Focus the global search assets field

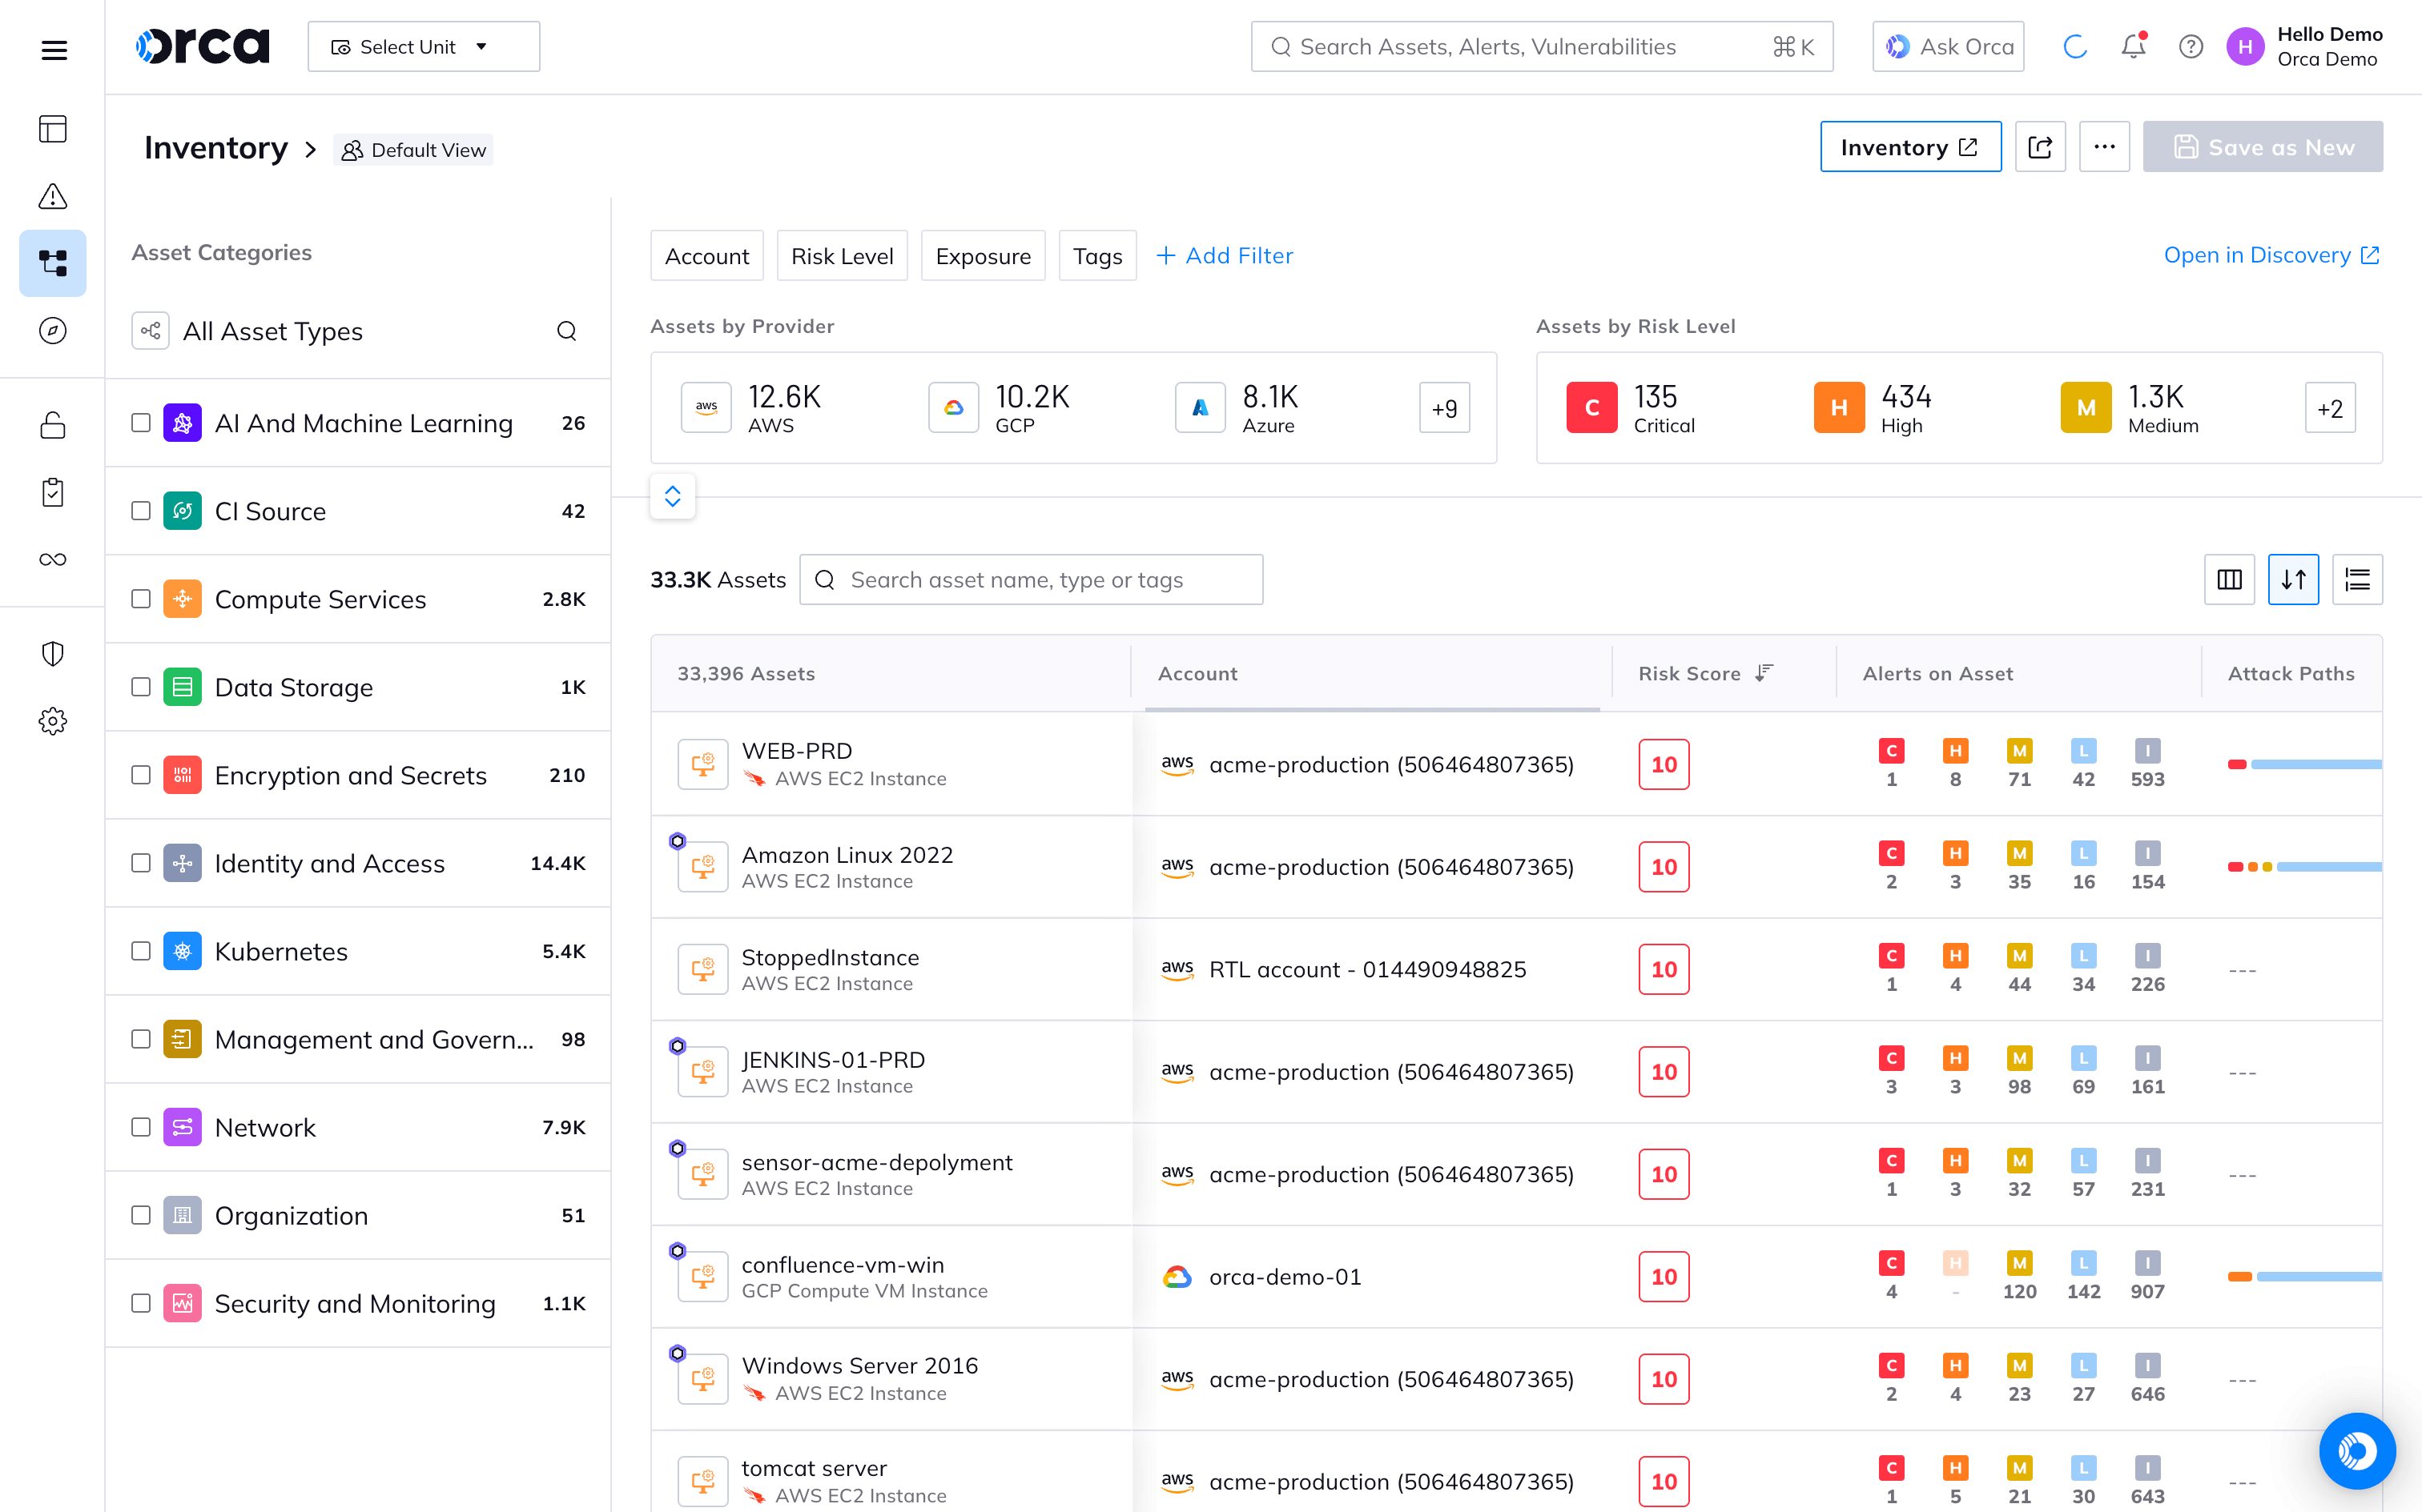pos(1542,46)
